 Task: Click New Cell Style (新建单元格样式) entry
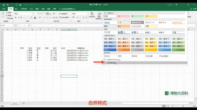pos(145,60)
